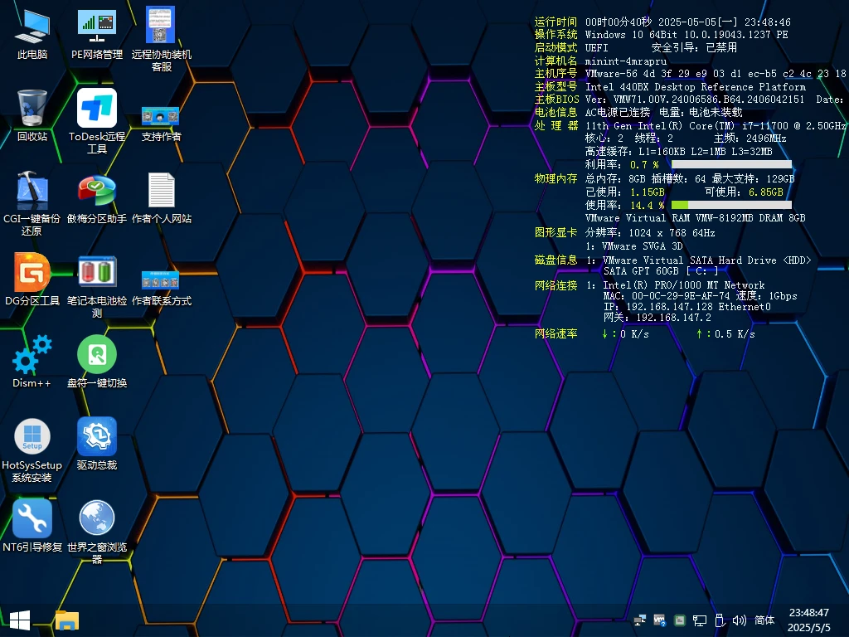Click the SATA GPT 60GB disk line
The image size is (849, 637).
[x=661, y=271]
